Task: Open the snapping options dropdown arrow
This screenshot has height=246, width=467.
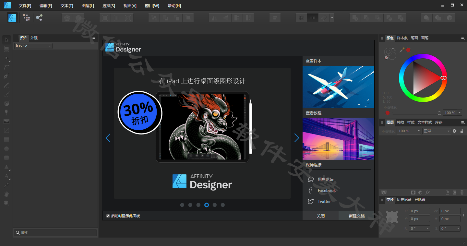Action: click(x=332, y=18)
